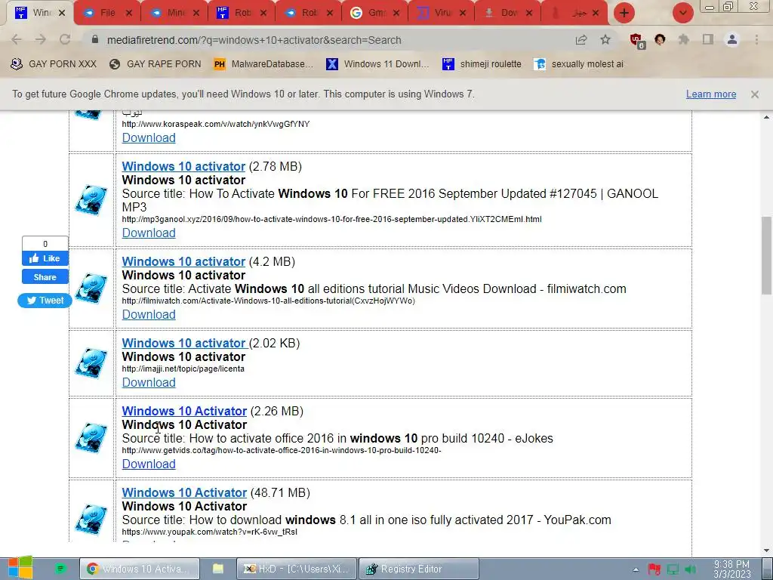Viewport: 773px width, 580px height.
Task: Open the File Explorer folder taskbar icon
Action: click(x=218, y=569)
